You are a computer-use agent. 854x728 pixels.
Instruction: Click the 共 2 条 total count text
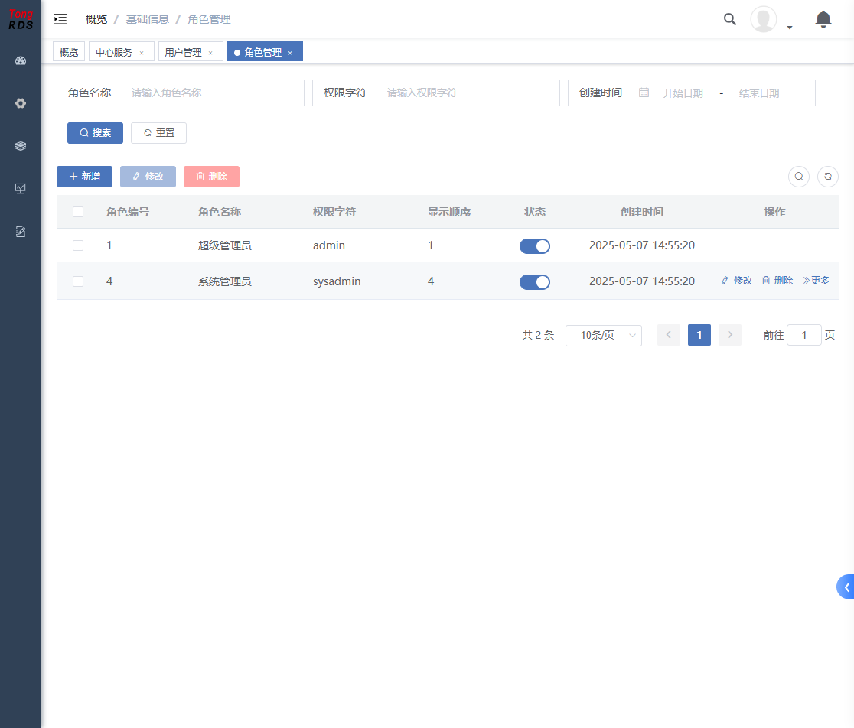tap(538, 335)
